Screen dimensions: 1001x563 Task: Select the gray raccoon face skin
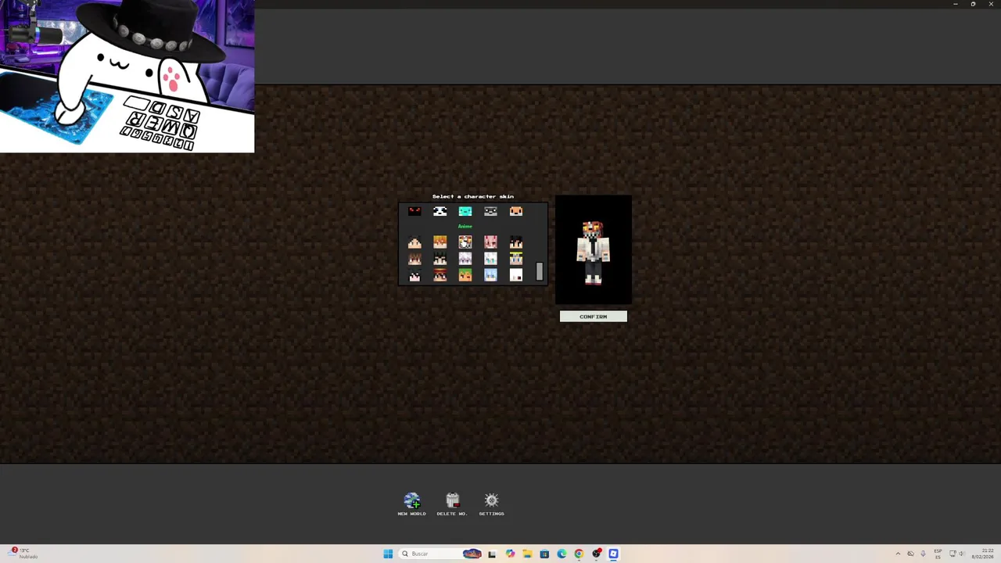(490, 211)
